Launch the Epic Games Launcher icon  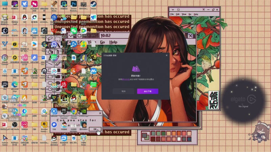[64, 111]
